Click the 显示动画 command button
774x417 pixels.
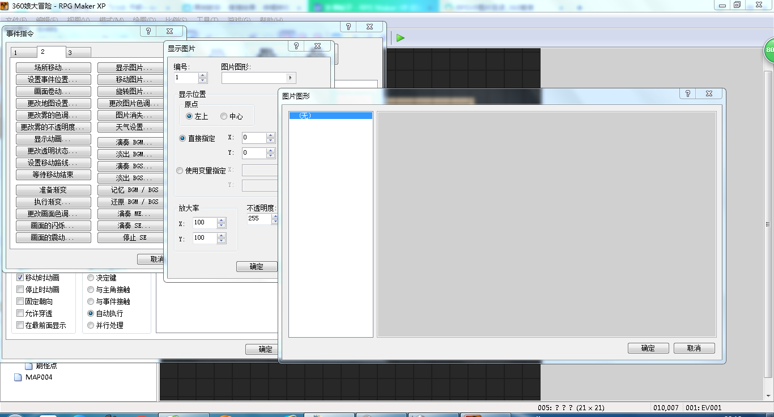click(53, 139)
